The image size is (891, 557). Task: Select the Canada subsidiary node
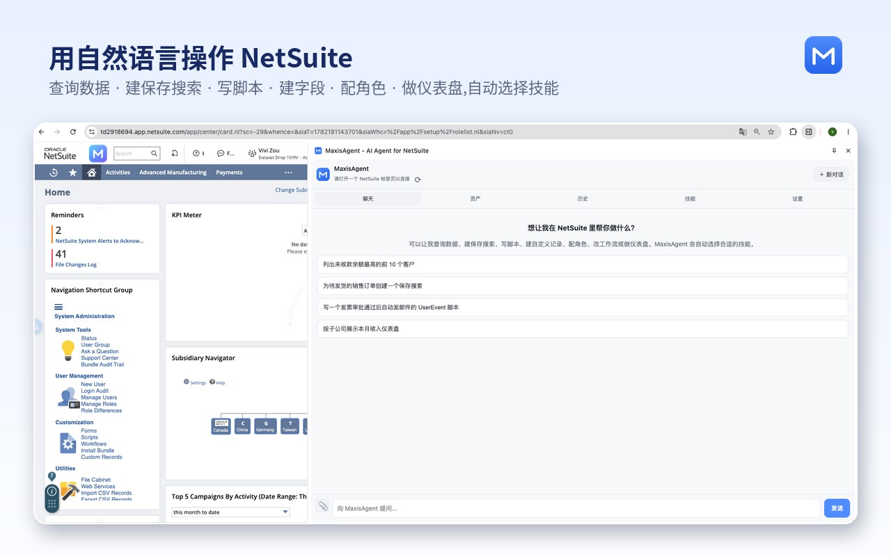coord(221,426)
